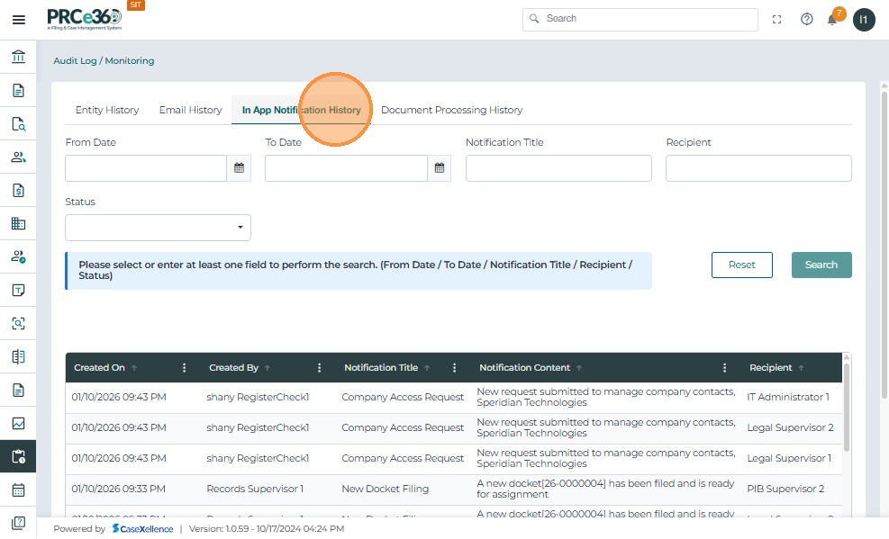Open the hamburger navigation menu

(18, 20)
